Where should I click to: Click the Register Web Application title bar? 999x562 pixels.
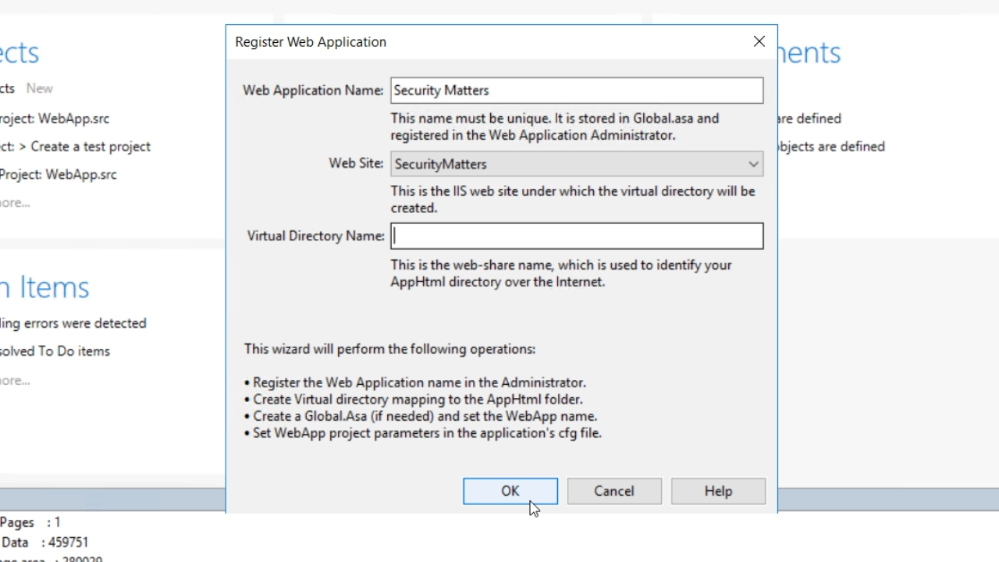(468, 42)
